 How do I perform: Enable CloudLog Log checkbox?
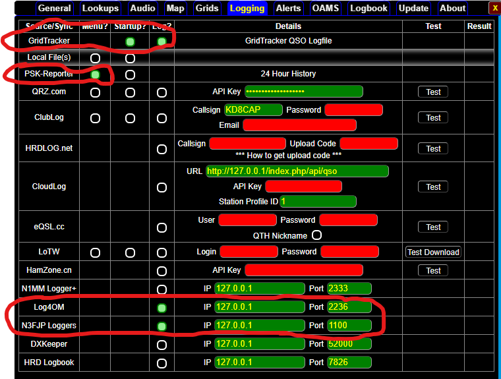pos(162,188)
